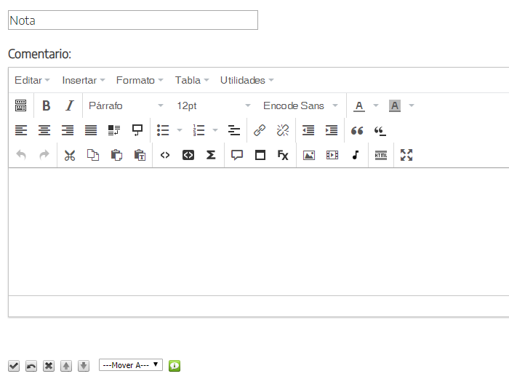Pick the text color swatch
Image resolution: width=509 pixels, height=379 pixels.
pos(359,105)
